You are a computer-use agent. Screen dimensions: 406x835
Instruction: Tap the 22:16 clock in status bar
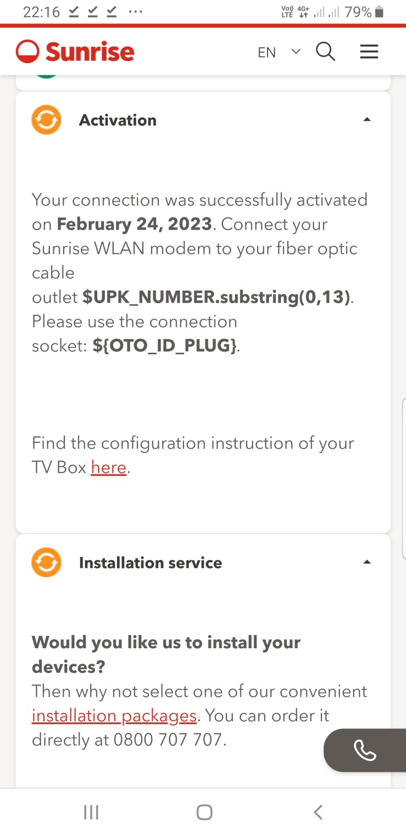click(41, 12)
